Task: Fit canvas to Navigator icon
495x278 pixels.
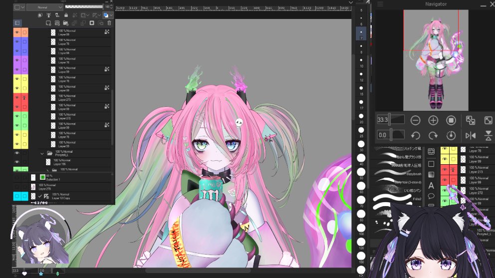Action: click(471, 120)
